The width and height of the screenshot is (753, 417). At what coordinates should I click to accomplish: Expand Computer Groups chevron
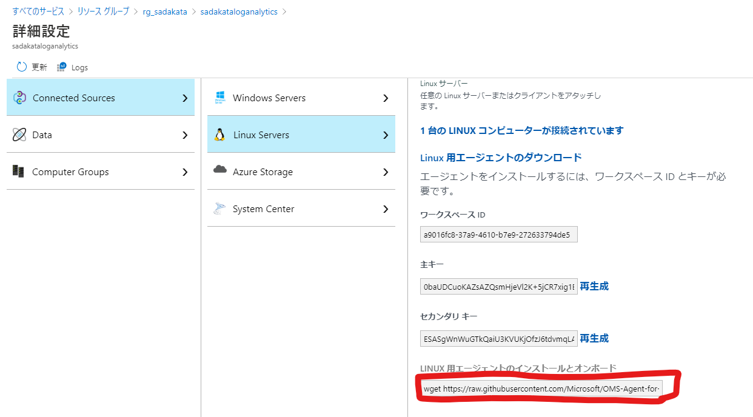185,172
